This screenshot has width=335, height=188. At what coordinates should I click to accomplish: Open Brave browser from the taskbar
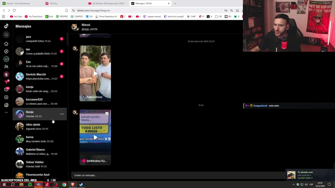[x=73, y=185]
